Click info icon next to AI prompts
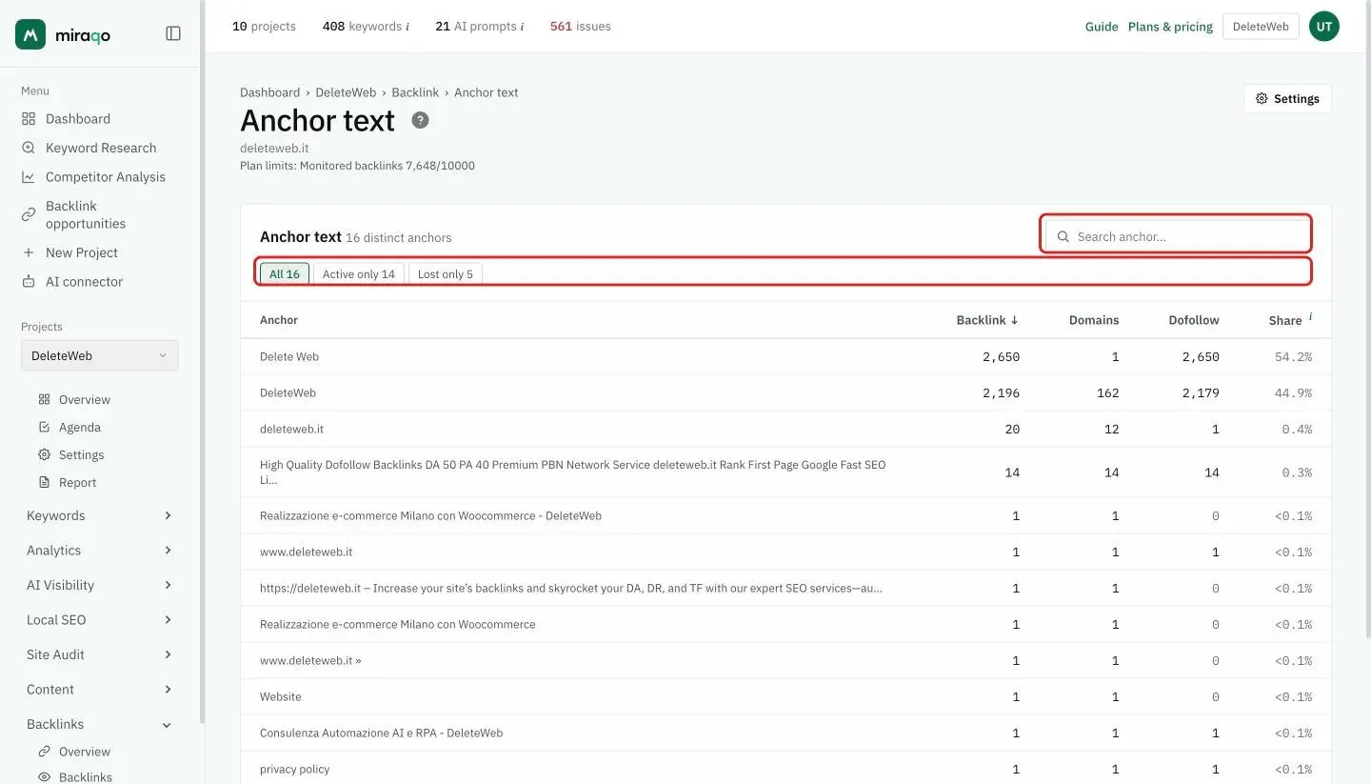The width and height of the screenshot is (1371, 784). coord(522,27)
